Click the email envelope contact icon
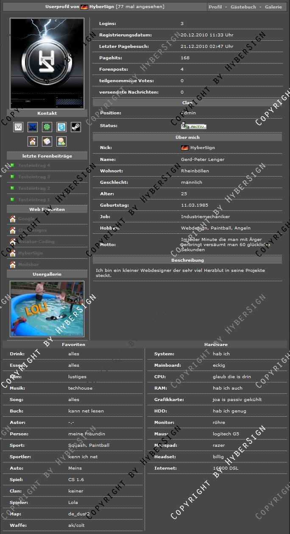Image resolution: width=290 pixels, height=534 pixels. point(18,127)
